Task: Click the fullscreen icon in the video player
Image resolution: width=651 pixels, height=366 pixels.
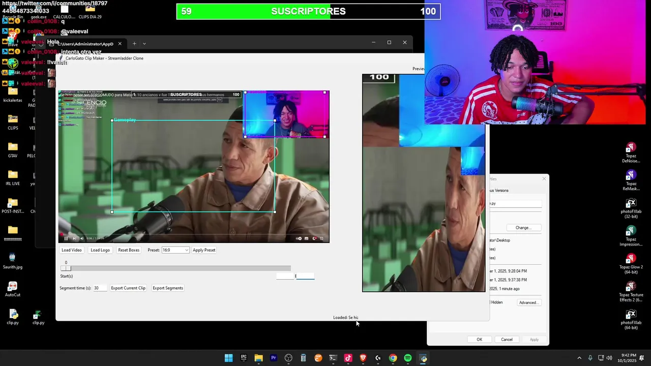Action: (321, 238)
